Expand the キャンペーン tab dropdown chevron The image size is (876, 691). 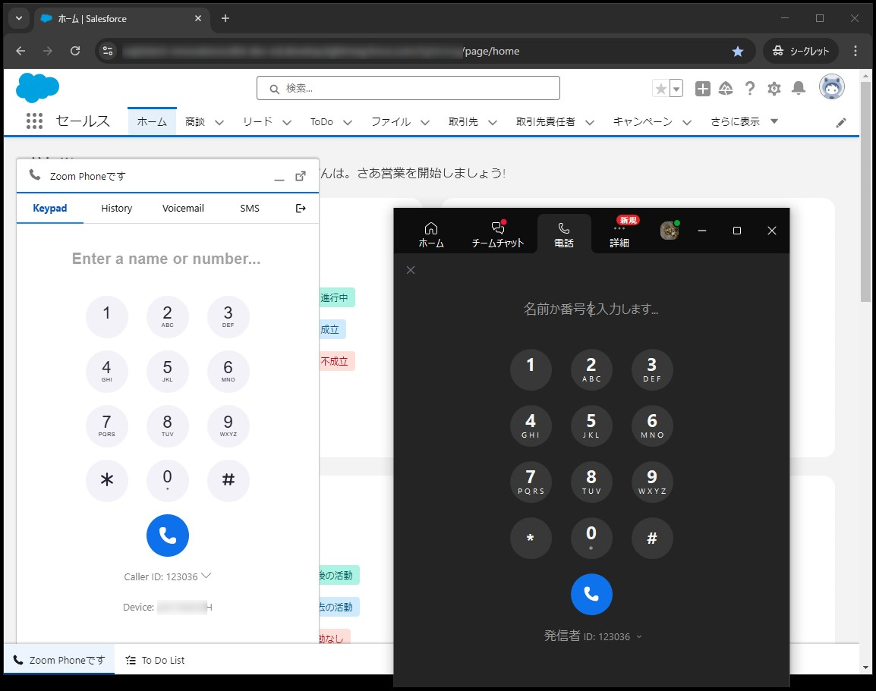coord(687,122)
